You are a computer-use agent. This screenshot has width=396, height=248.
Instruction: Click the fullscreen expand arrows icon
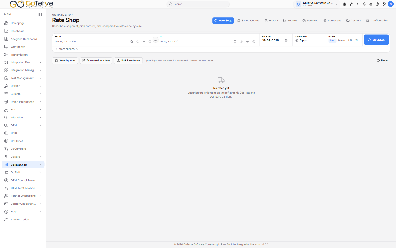(x=351, y=4)
